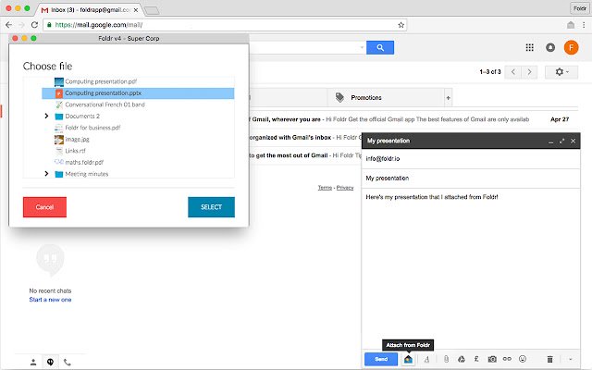Image resolution: width=592 pixels, height=370 pixels.
Task: Click Foldr extension icon in browser toolbar
Action: pyautogui.click(x=571, y=25)
